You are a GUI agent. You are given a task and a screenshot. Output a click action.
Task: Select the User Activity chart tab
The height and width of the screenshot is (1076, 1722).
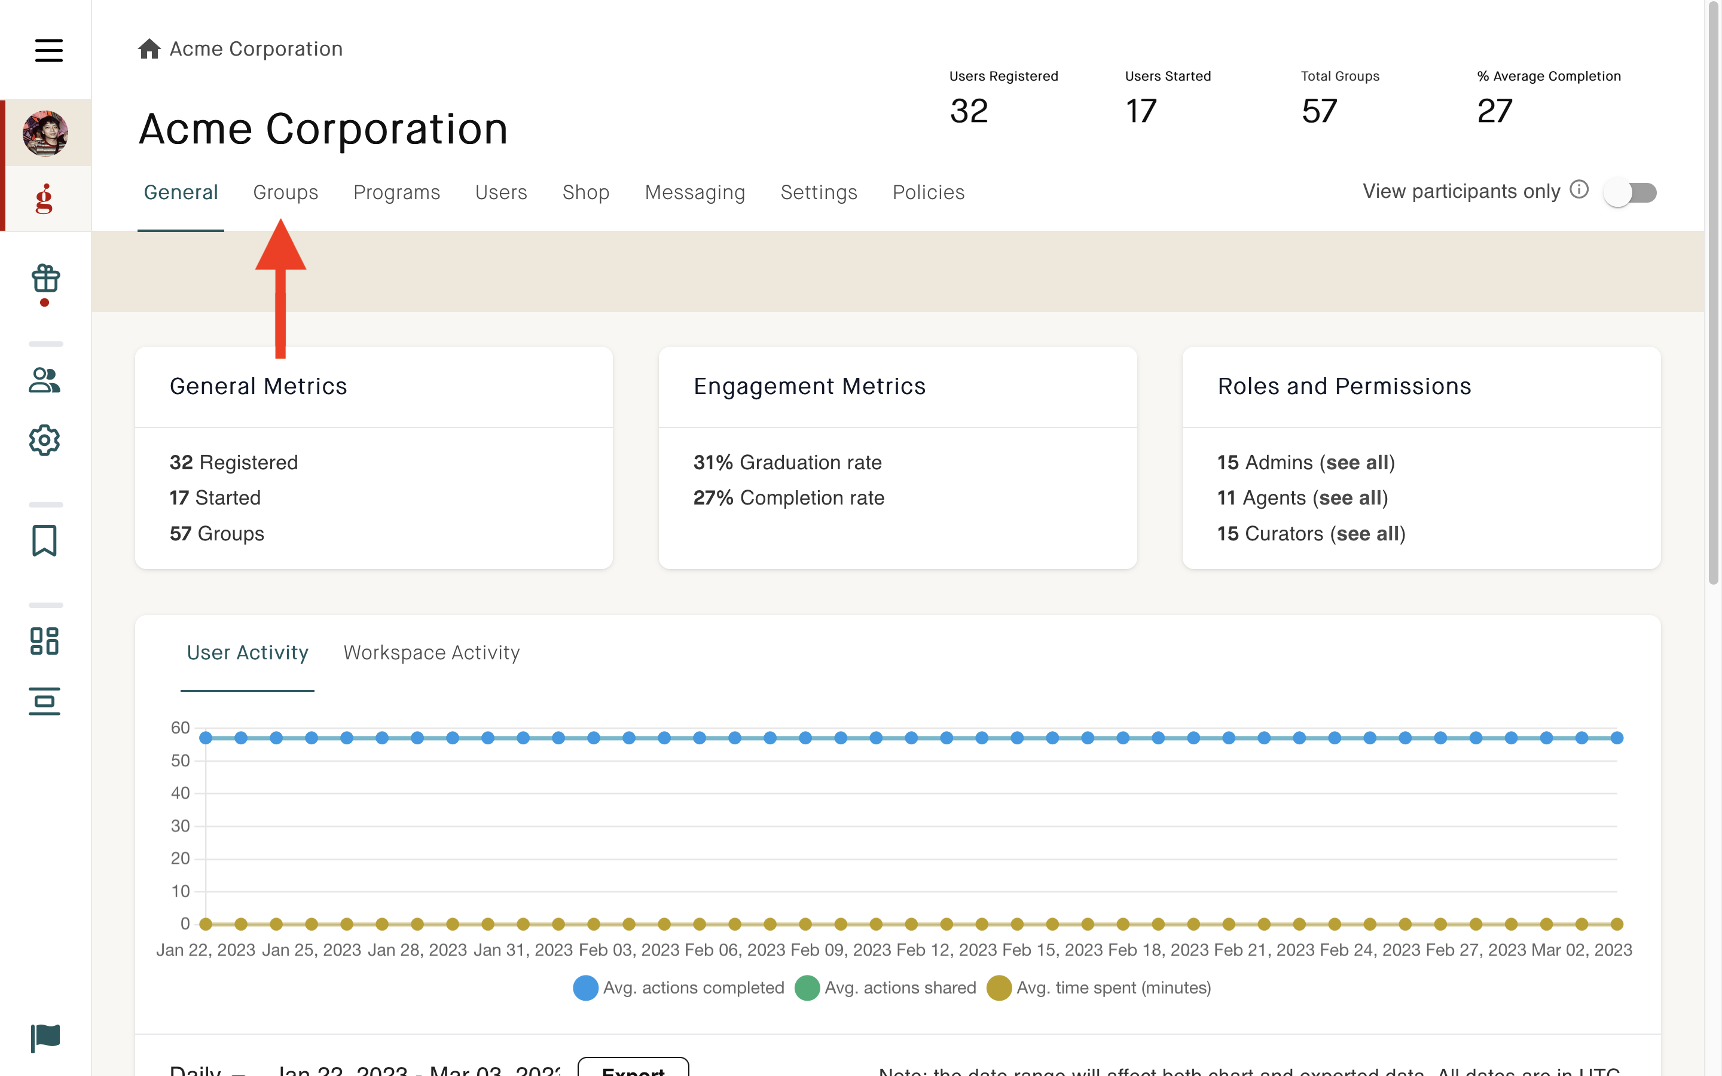pyautogui.click(x=248, y=653)
